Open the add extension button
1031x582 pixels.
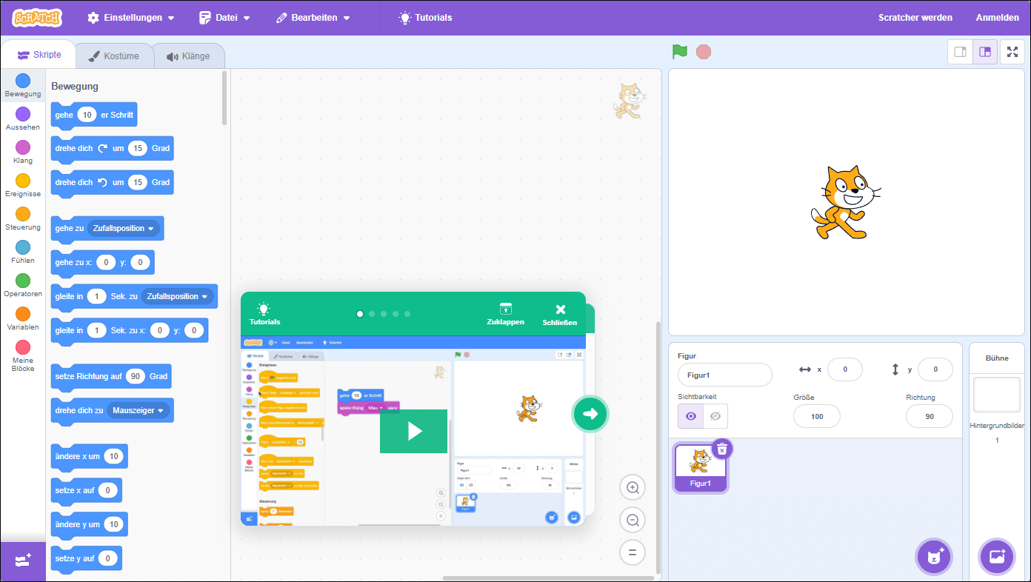tap(23, 561)
